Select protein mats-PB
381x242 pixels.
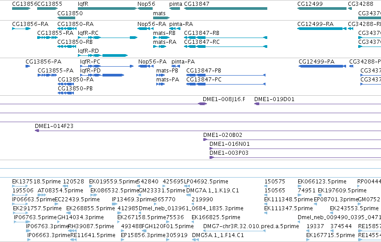161,75
